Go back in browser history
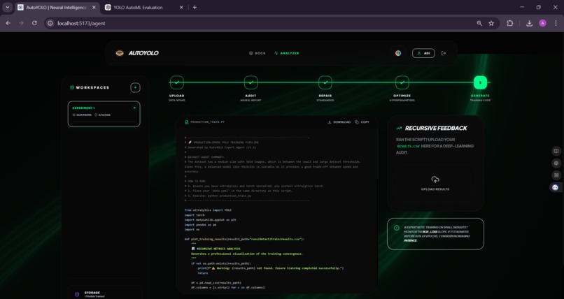The image size is (564, 299). coord(8,23)
